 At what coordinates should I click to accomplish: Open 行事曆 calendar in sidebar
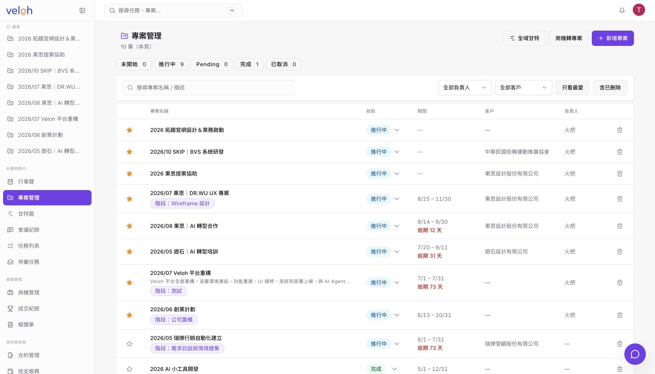point(47,182)
